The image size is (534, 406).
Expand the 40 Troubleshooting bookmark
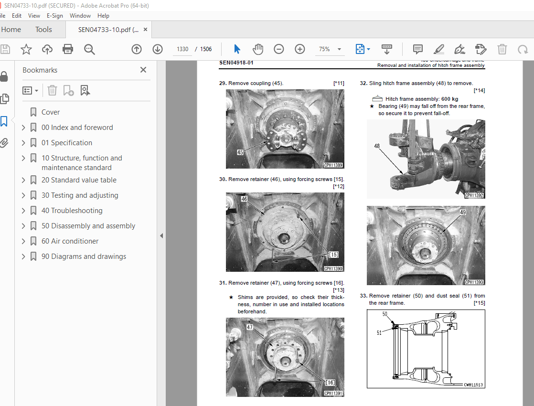[23, 210]
